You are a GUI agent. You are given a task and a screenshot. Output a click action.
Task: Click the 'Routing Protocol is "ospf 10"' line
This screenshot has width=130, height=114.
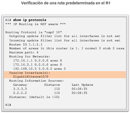pos(34,32)
